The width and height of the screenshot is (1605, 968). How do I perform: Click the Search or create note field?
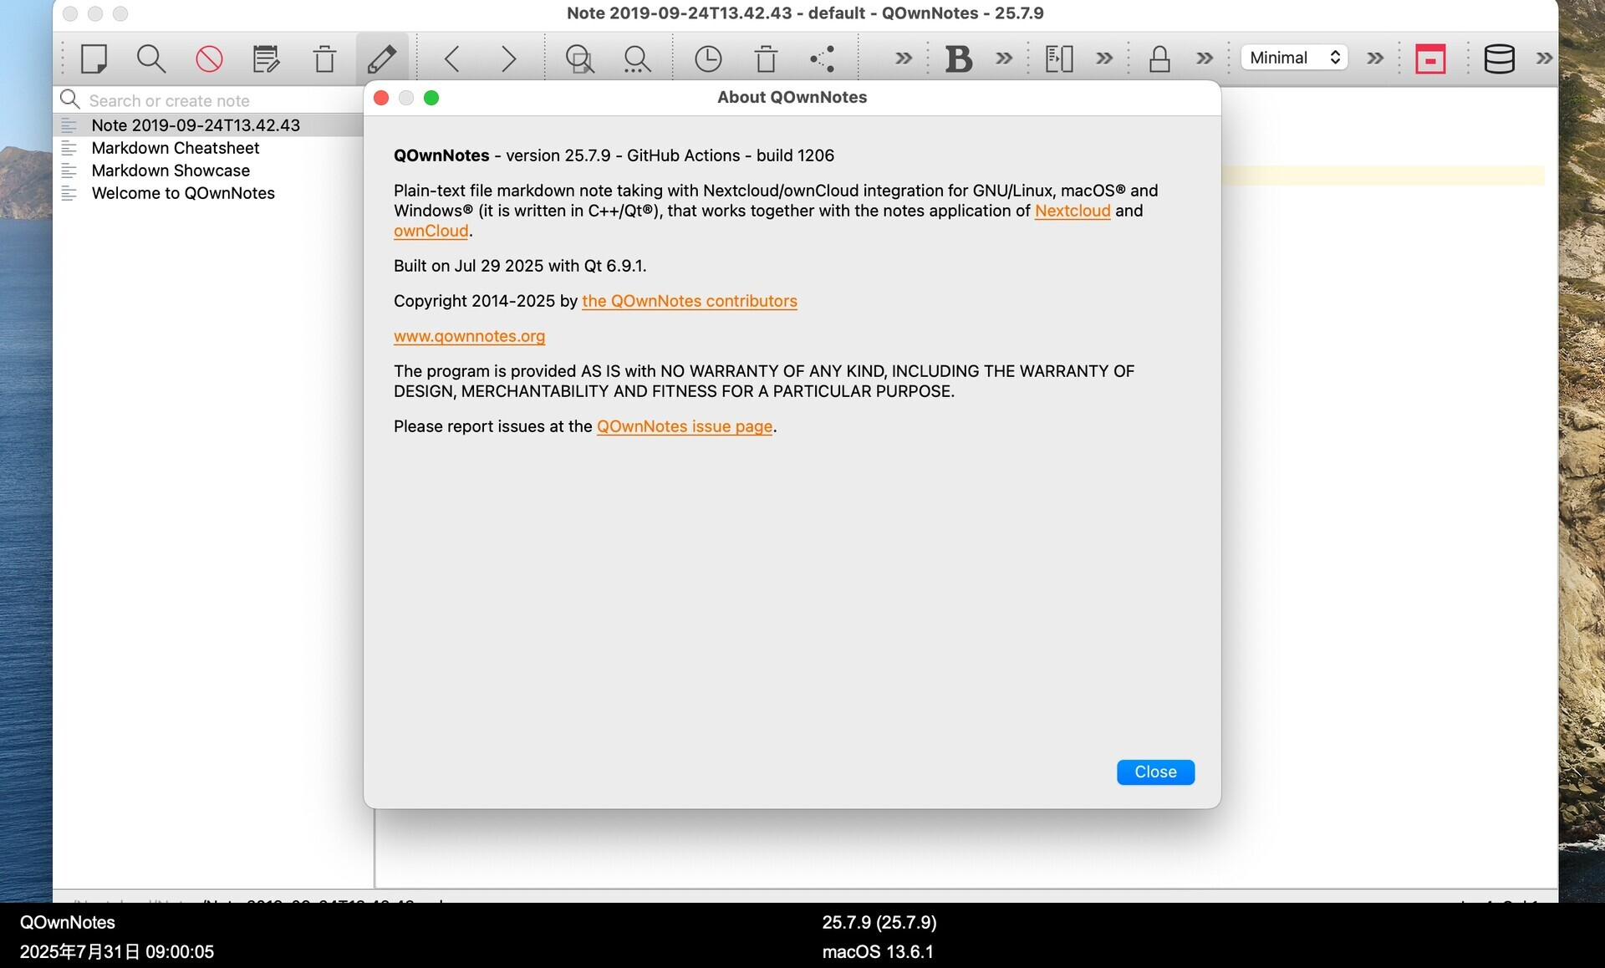(209, 99)
